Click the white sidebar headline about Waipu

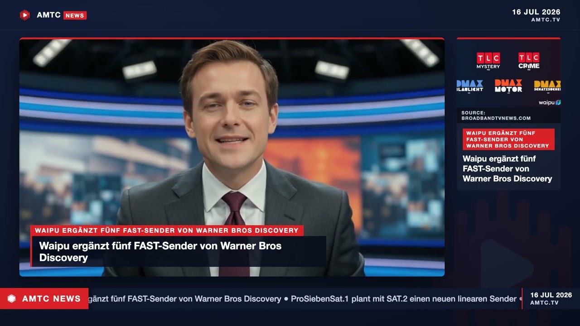pos(507,169)
